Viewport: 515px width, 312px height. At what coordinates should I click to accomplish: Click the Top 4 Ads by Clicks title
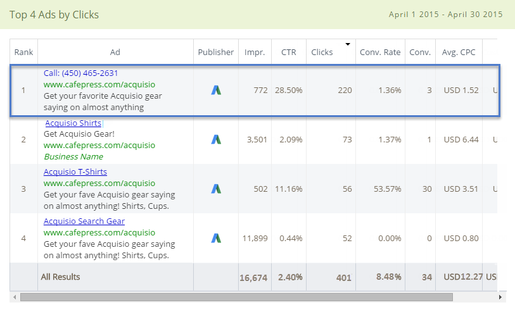pyautogui.click(x=54, y=15)
